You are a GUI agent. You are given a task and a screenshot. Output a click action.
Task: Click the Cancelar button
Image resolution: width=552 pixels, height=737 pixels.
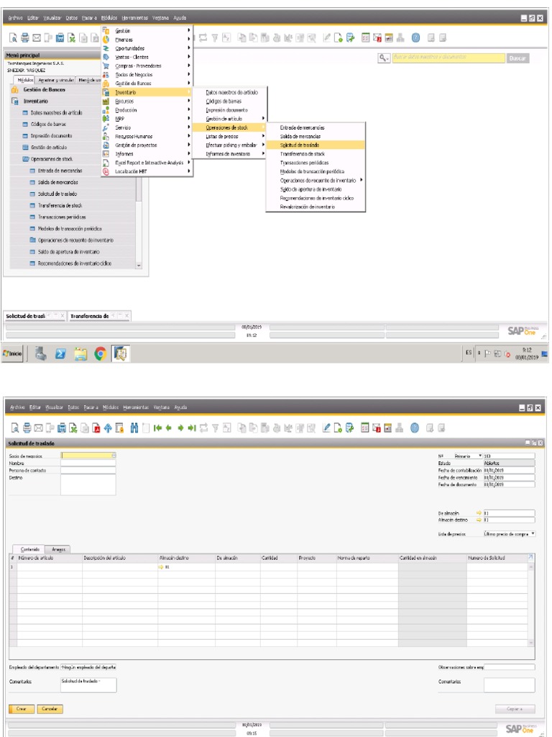50,709
